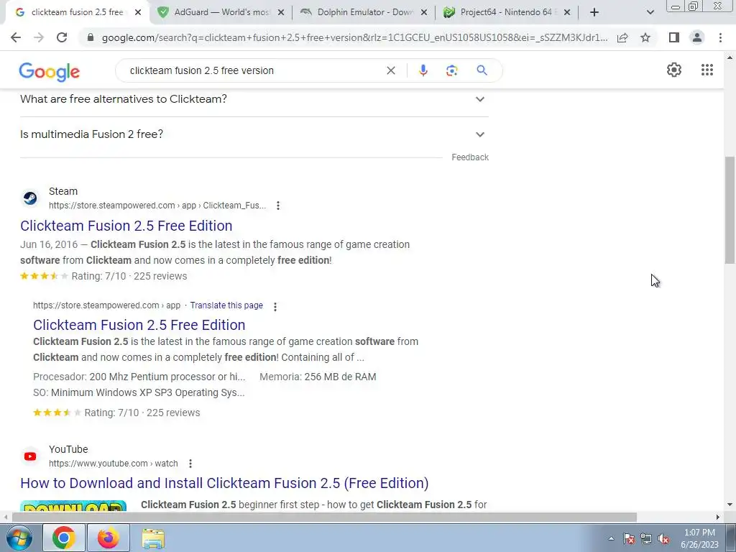736x552 pixels.
Task: Send feedback on People also ask
Action: coord(470,157)
